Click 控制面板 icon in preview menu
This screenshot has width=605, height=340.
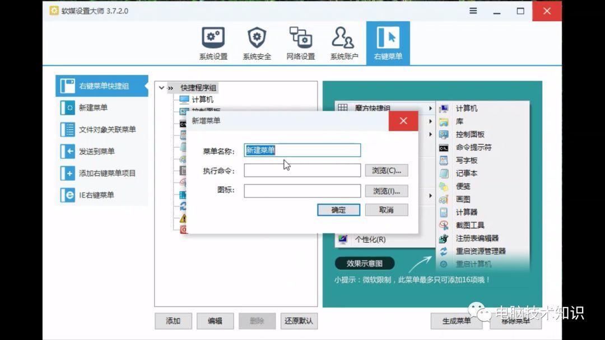pos(444,135)
